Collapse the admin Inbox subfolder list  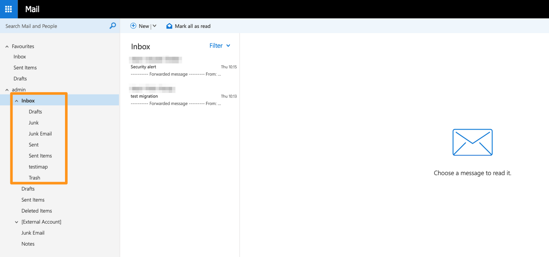point(16,101)
